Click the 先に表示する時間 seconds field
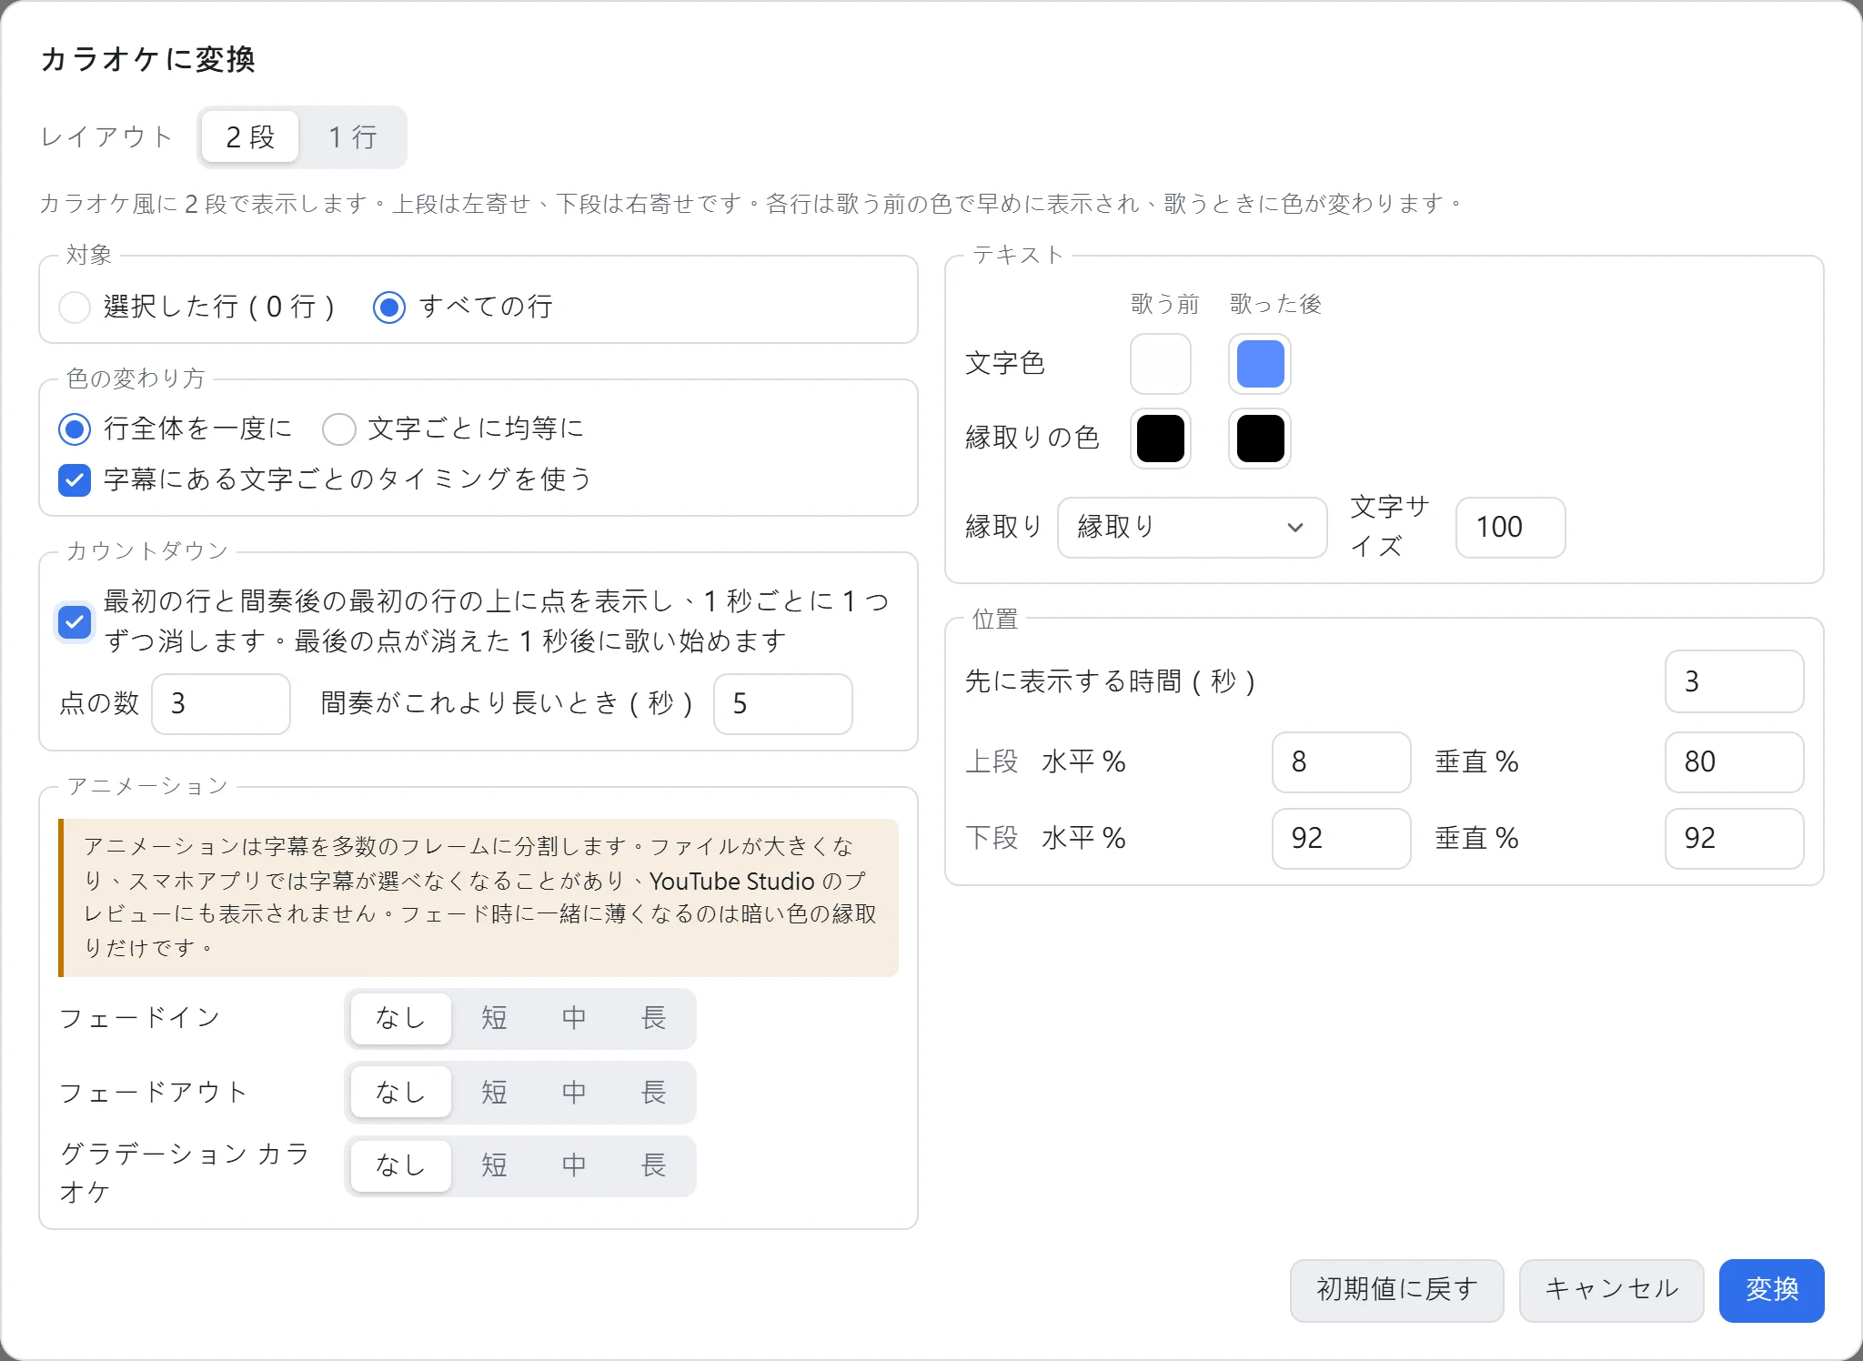1863x1361 pixels. click(1734, 681)
